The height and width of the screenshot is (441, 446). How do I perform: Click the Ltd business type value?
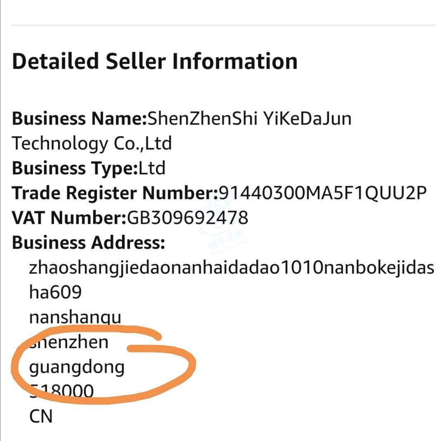coord(152,168)
